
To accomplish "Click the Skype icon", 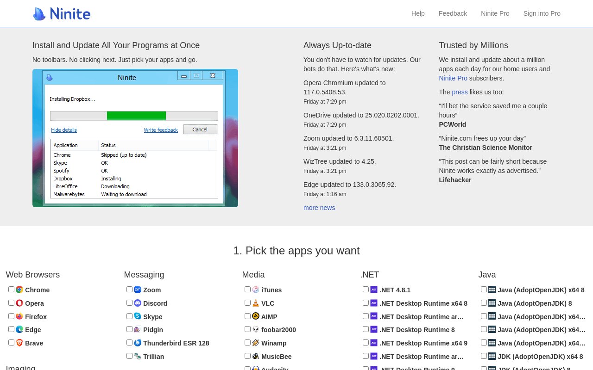I will 138,316.
